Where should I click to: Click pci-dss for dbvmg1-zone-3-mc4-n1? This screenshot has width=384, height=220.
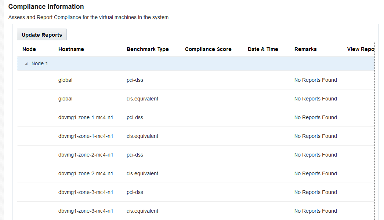pos(135,192)
